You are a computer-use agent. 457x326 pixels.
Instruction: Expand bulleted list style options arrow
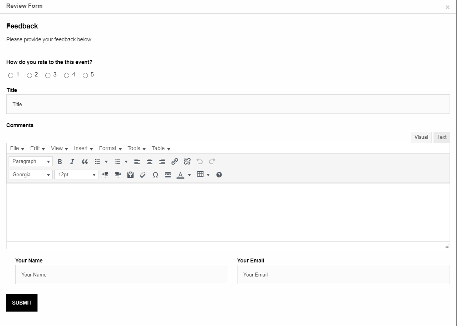tap(106, 161)
